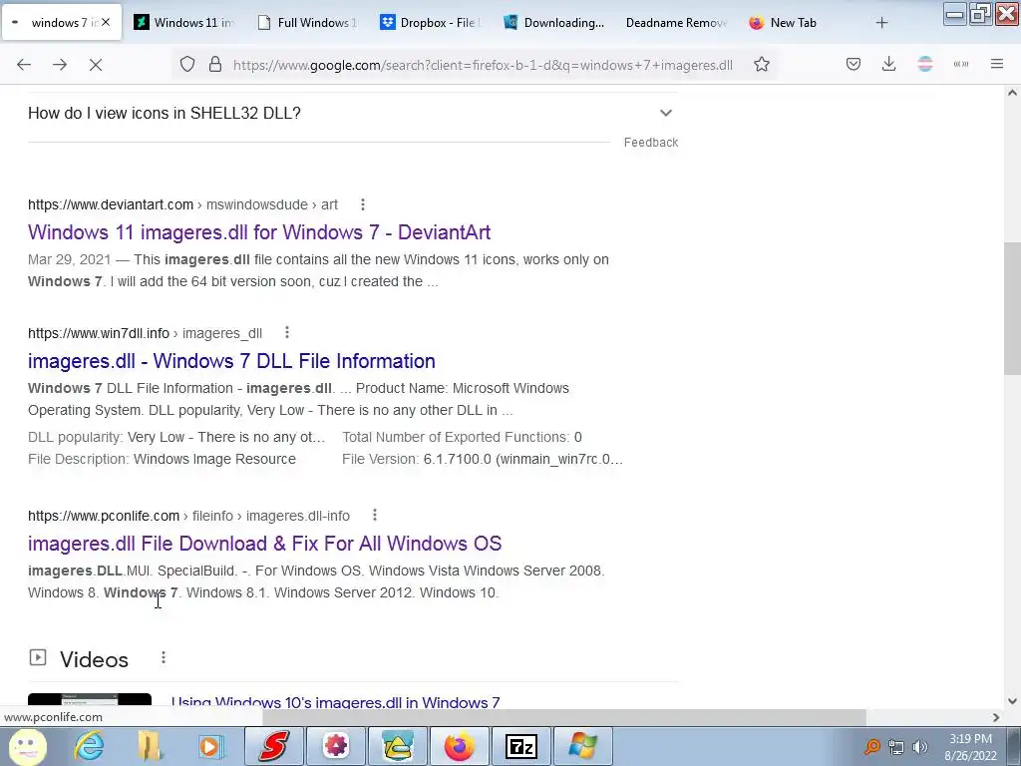Image resolution: width=1021 pixels, height=766 pixels.
Task: Open network status tray icon
Action: (x=896, y=747)
